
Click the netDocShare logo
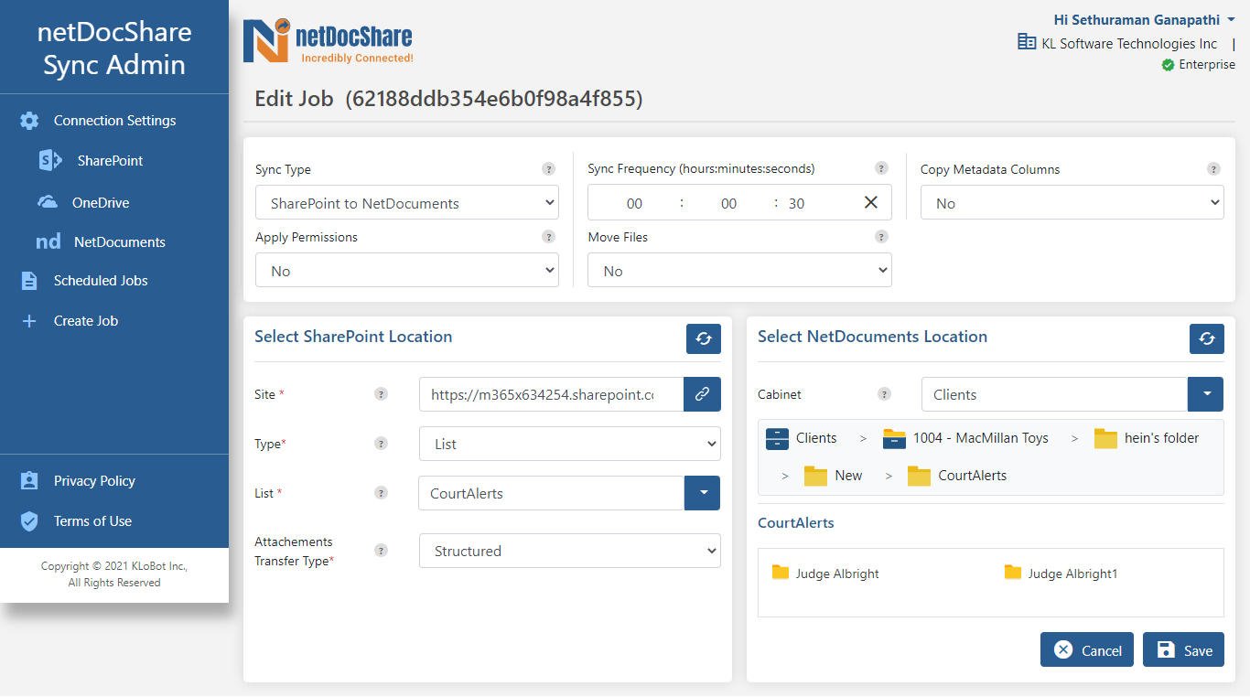pos(328,42)
